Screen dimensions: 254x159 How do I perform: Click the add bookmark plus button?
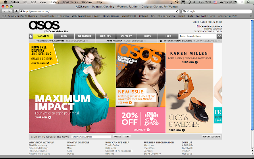pyautogui.click(x=16, y=12)
